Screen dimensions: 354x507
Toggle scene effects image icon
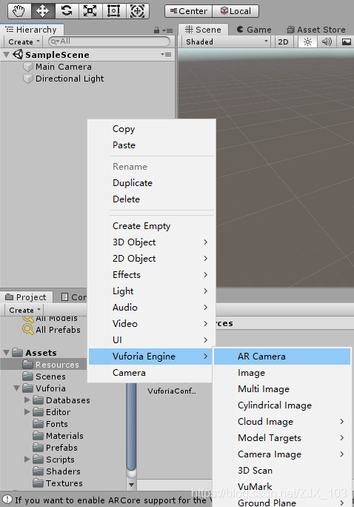(346, 42)
